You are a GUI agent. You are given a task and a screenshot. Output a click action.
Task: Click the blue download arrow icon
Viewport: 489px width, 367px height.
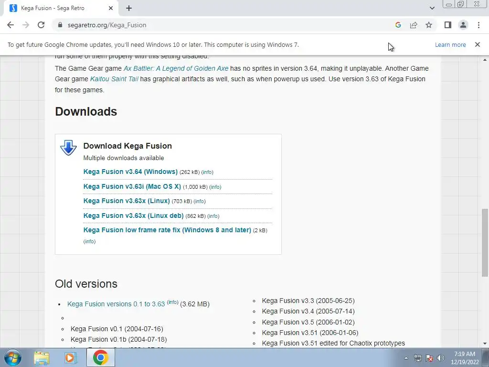click(68, 148)
